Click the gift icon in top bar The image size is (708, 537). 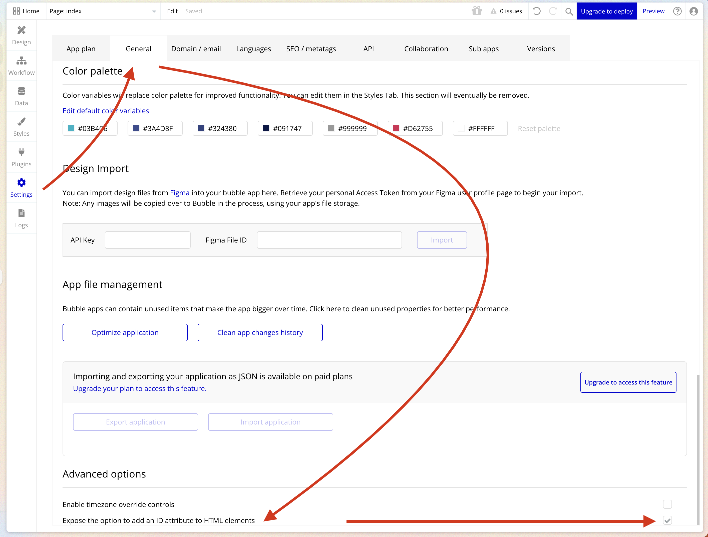point(477,11)
